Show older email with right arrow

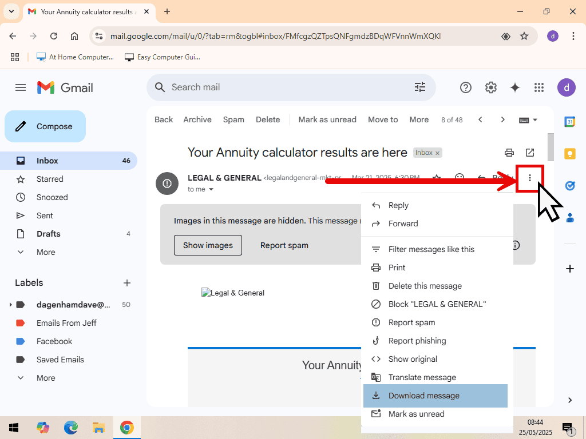click(502, 119)
